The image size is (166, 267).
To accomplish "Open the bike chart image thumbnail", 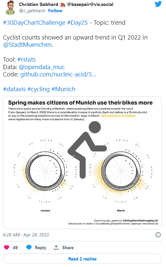I will [83, 163].
